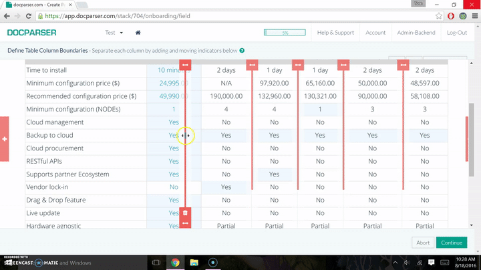Image resolution: width=481 pixels, height=270 pixels.
Task: Click the last column divider's top handle
Action: [403, 65]
